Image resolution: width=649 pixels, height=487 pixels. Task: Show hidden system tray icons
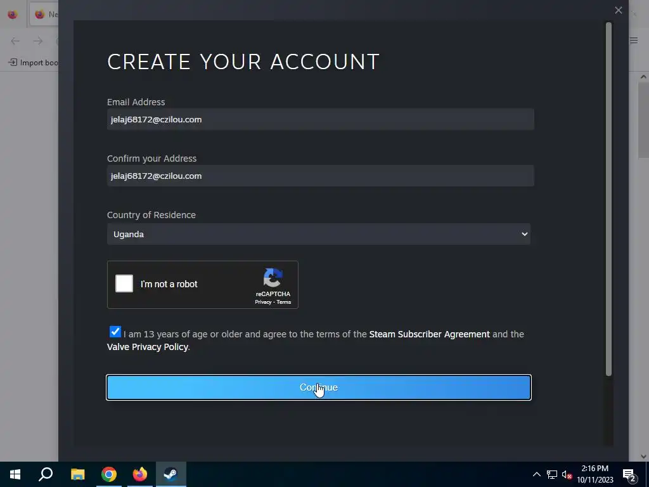click(x=536, y=474)
